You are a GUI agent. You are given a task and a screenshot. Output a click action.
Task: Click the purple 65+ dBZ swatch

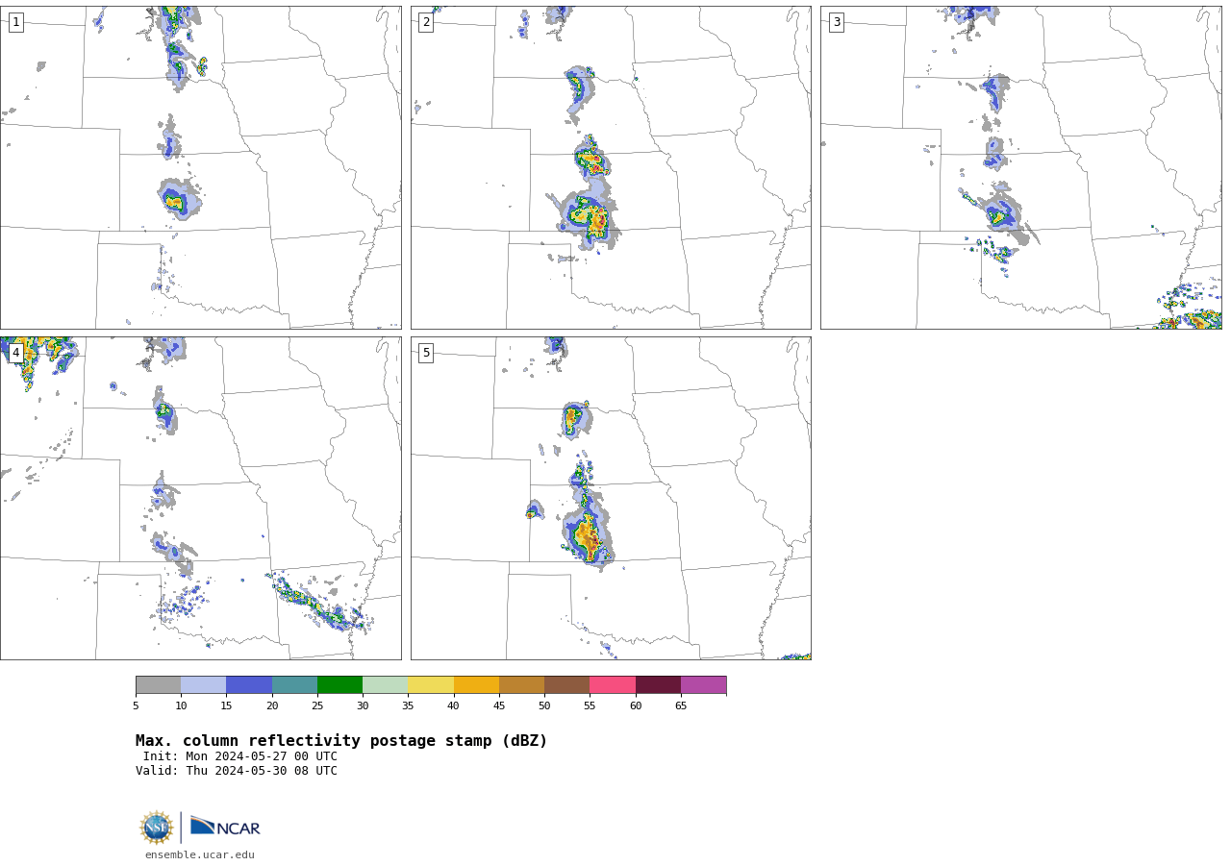(x=703, y=685)
